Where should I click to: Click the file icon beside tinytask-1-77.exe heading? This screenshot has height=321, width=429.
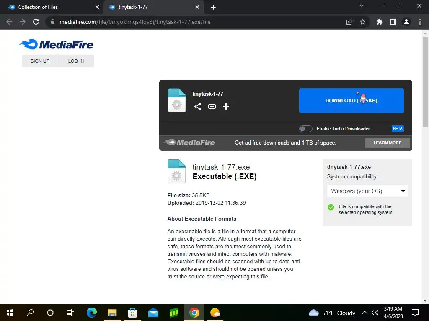[176, 171]
